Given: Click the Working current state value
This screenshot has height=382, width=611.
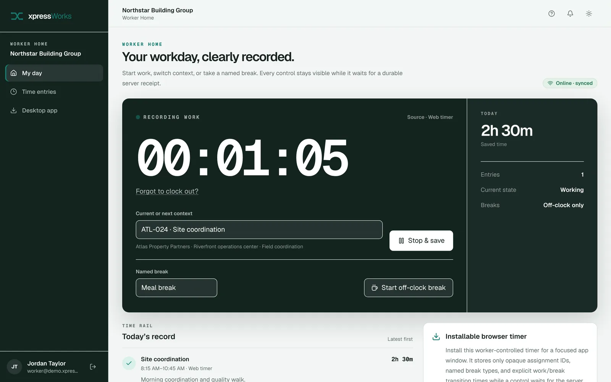Looking at the screenshot, I should (572, 190).
